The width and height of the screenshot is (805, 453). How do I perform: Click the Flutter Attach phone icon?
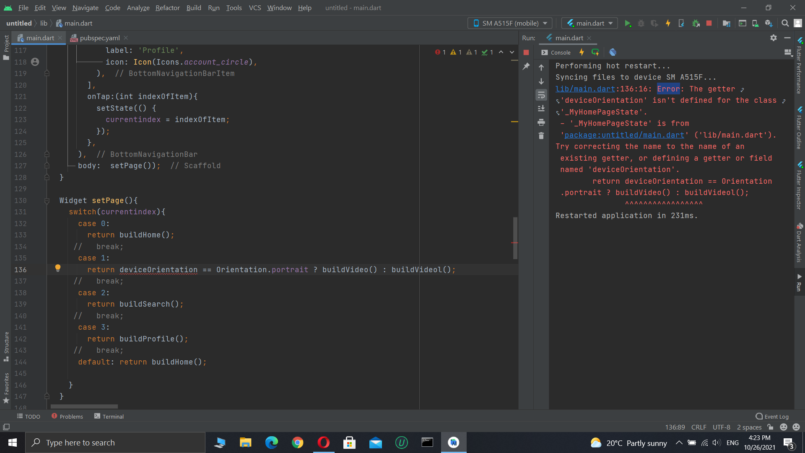681,23
